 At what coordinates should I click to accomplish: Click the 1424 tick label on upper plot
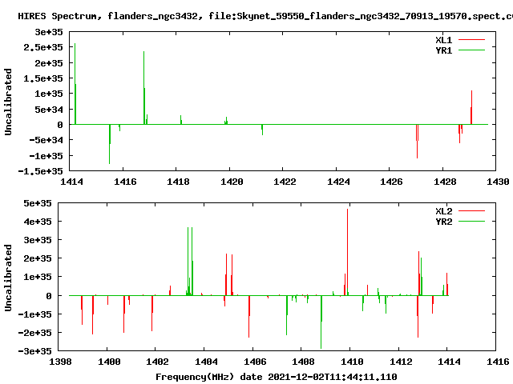(338, 182)
